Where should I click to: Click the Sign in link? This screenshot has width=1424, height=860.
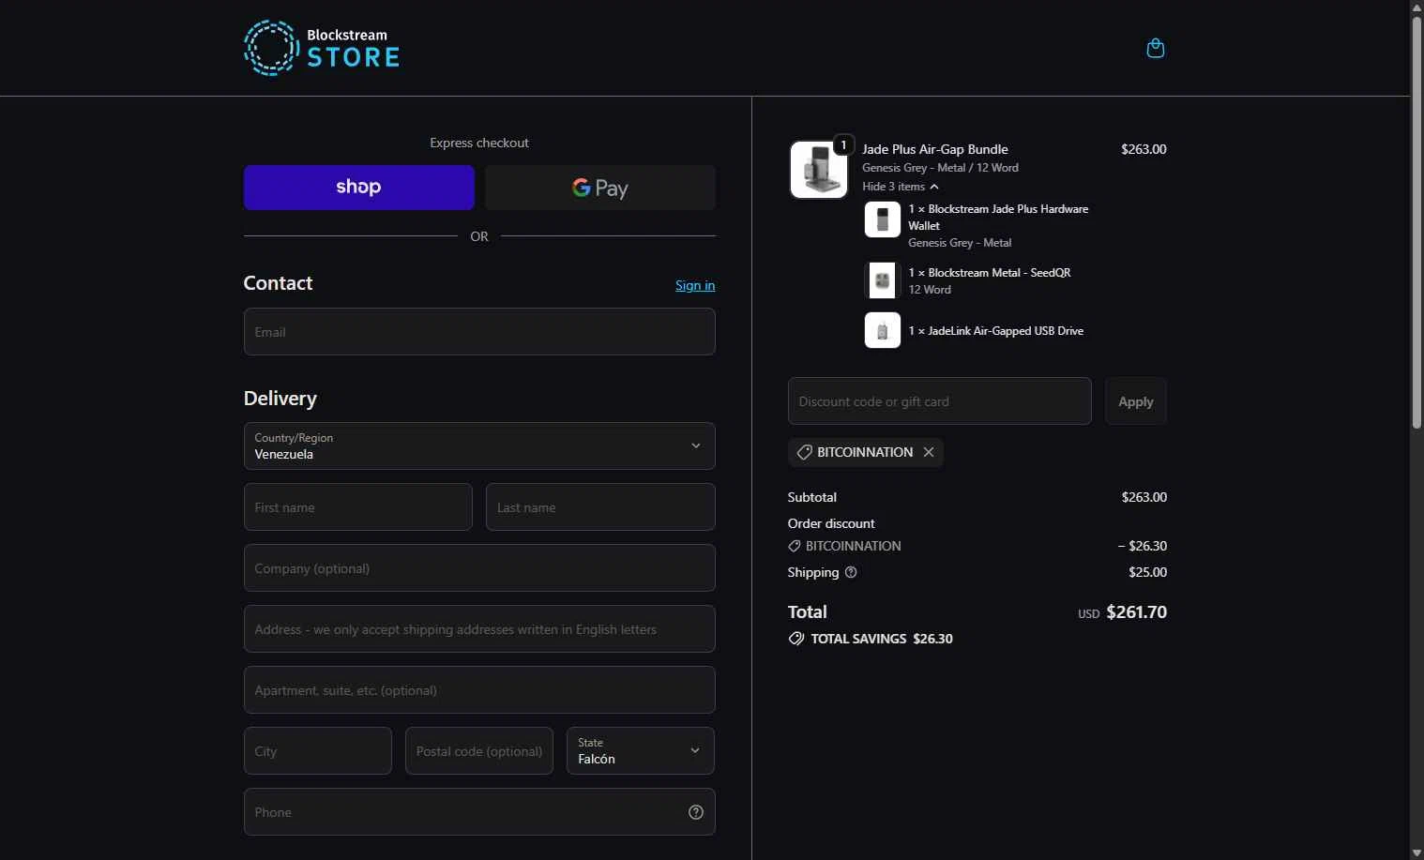pos(695,285)
